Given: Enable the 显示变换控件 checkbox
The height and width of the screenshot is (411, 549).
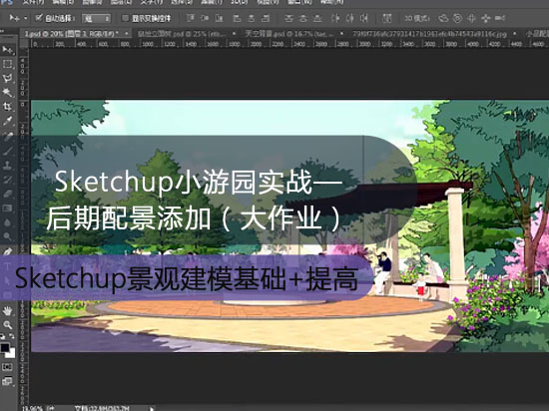Looking at the screenshot, I should point(125,18).
